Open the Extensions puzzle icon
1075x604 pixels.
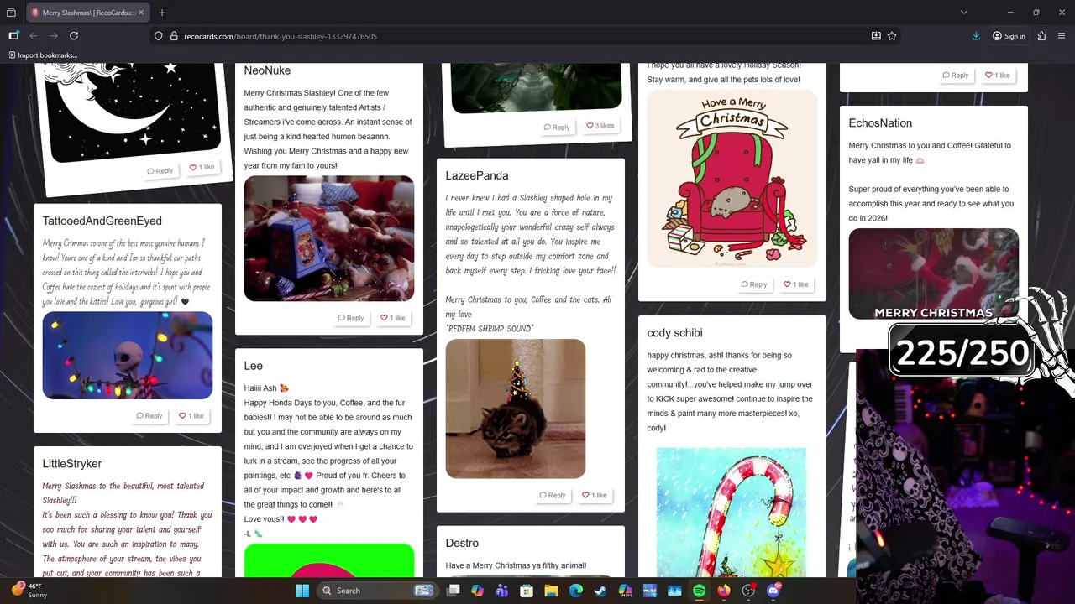1042,36
